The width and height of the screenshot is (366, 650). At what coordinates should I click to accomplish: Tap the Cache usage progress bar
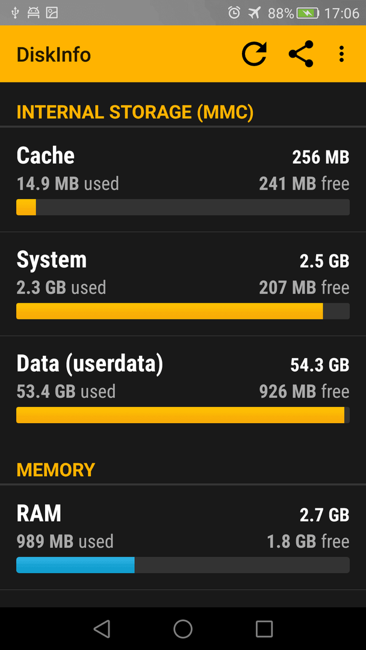point(183,207)
